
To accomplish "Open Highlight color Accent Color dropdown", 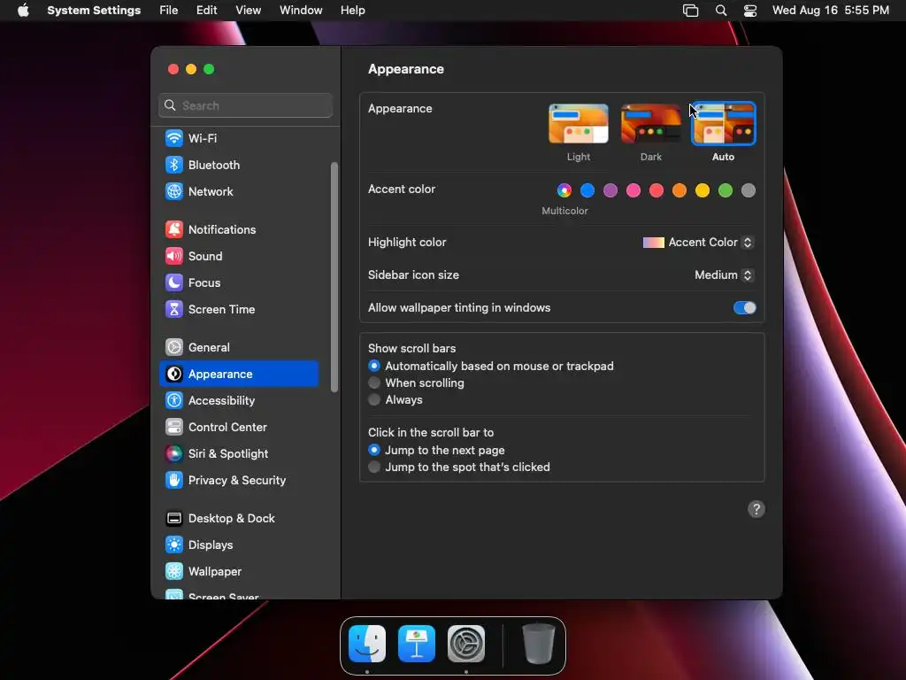I will point(698,243).
